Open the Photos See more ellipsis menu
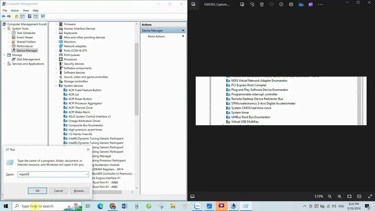The width and height of the screenshot is (375, 211). point(320,4)
